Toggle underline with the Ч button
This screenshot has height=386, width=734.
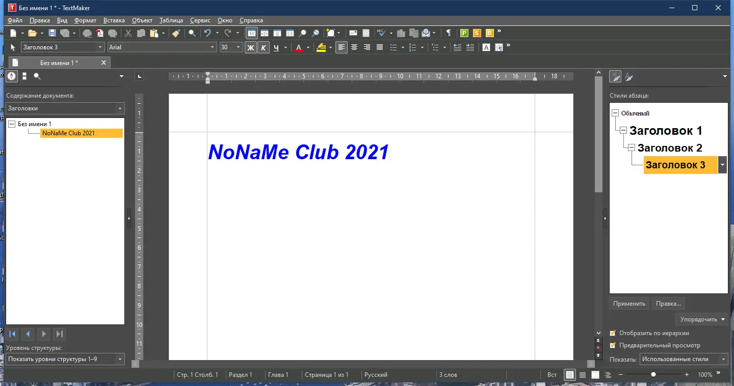[x=276, y=47]
